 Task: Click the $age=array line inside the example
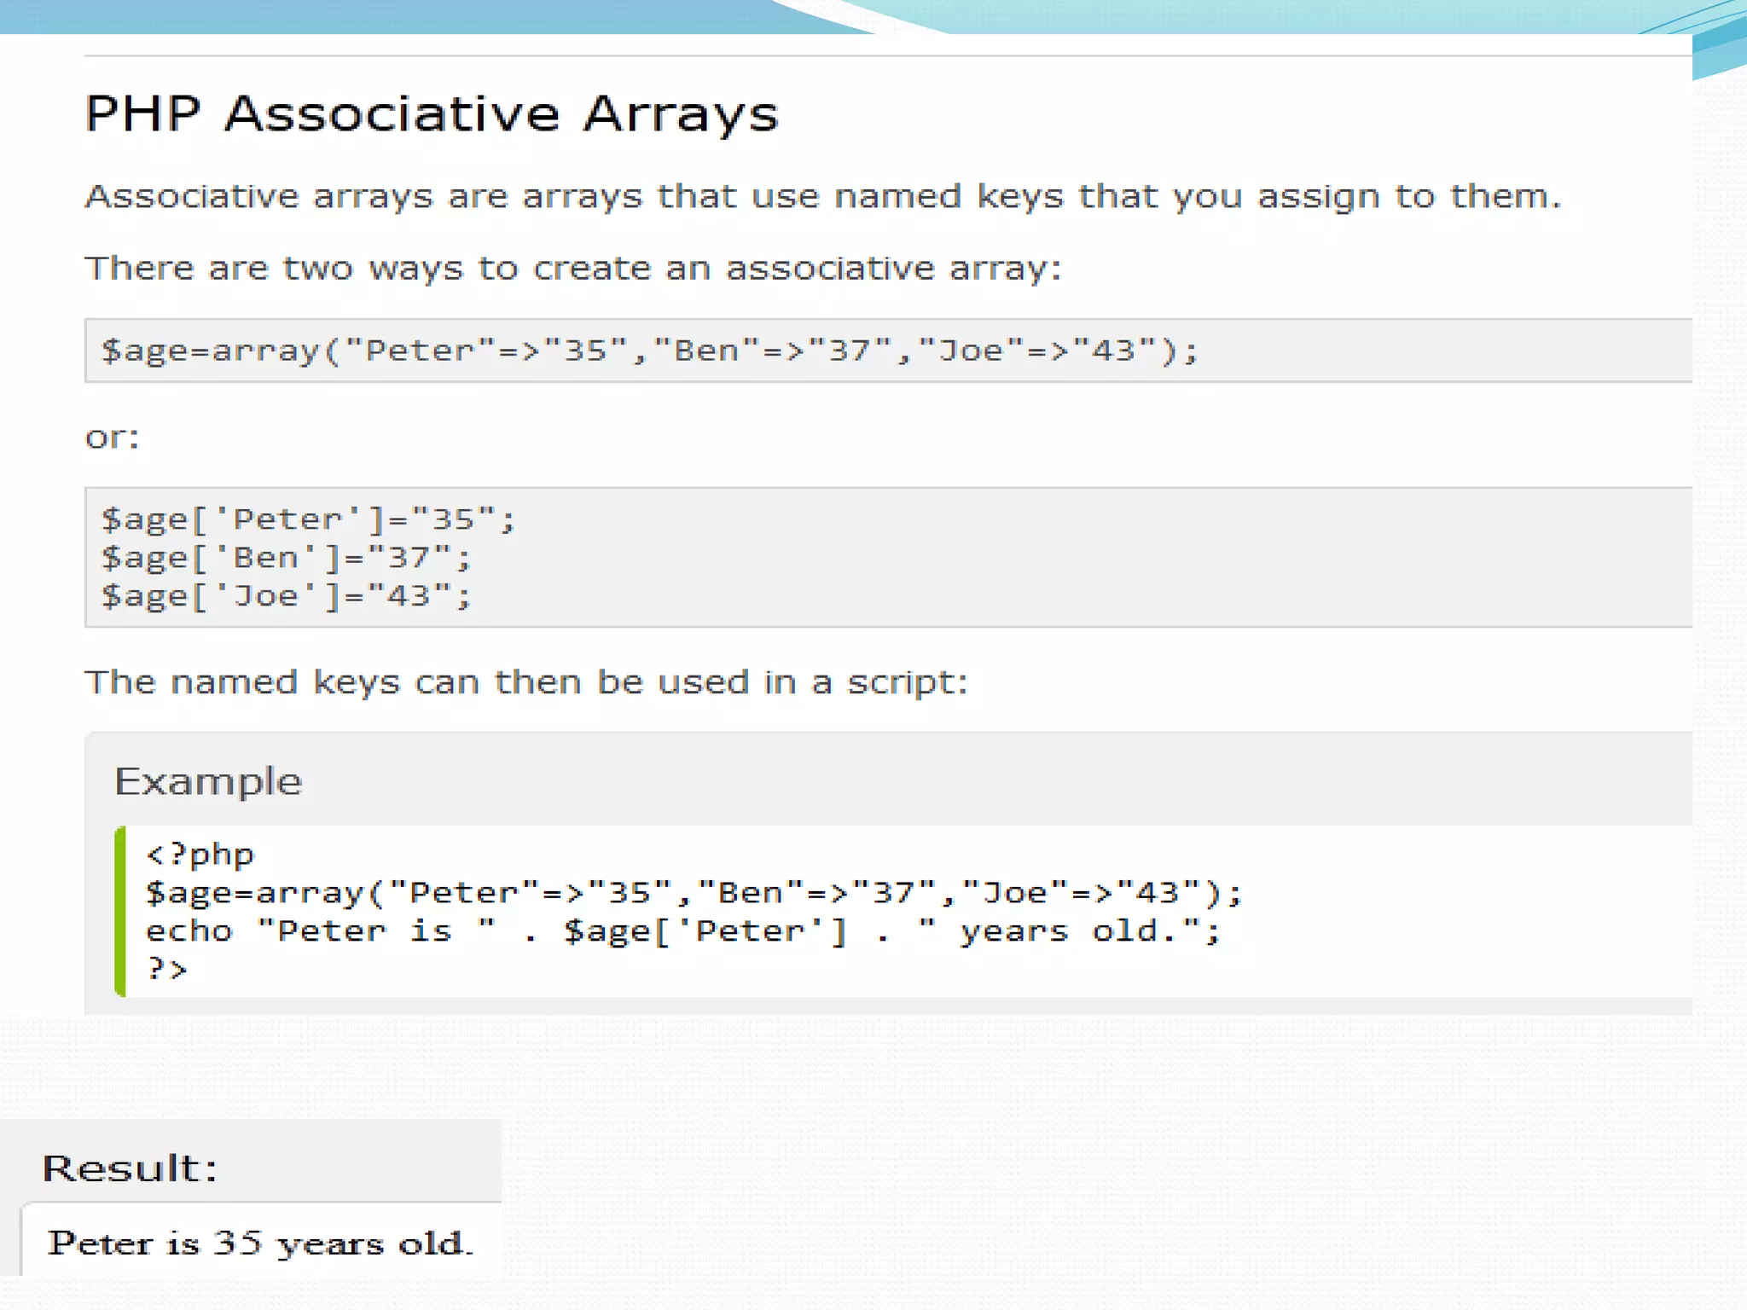click(x=693, y=892)
